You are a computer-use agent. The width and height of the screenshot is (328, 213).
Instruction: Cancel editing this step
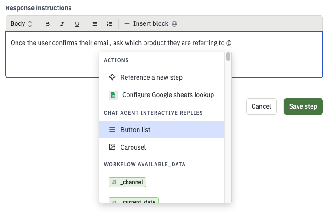(x=261, y=107)
